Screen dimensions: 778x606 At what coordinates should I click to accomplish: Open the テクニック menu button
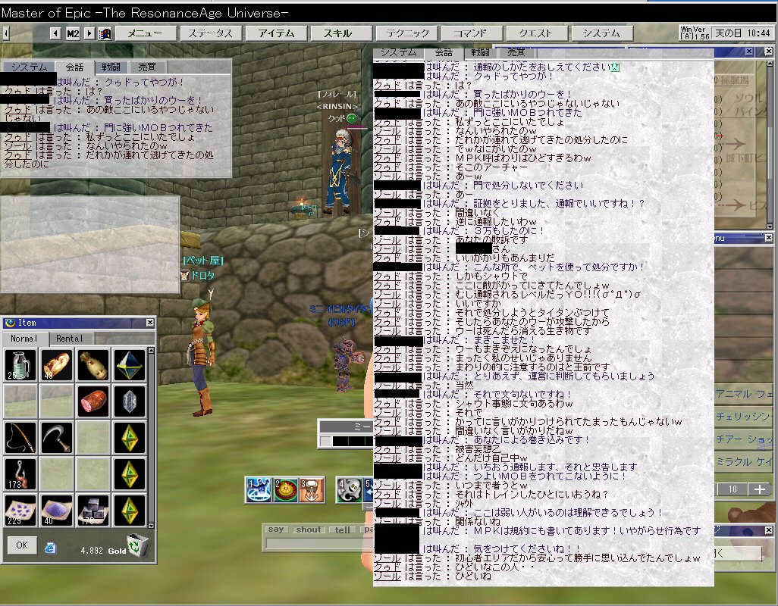[406, 33]
